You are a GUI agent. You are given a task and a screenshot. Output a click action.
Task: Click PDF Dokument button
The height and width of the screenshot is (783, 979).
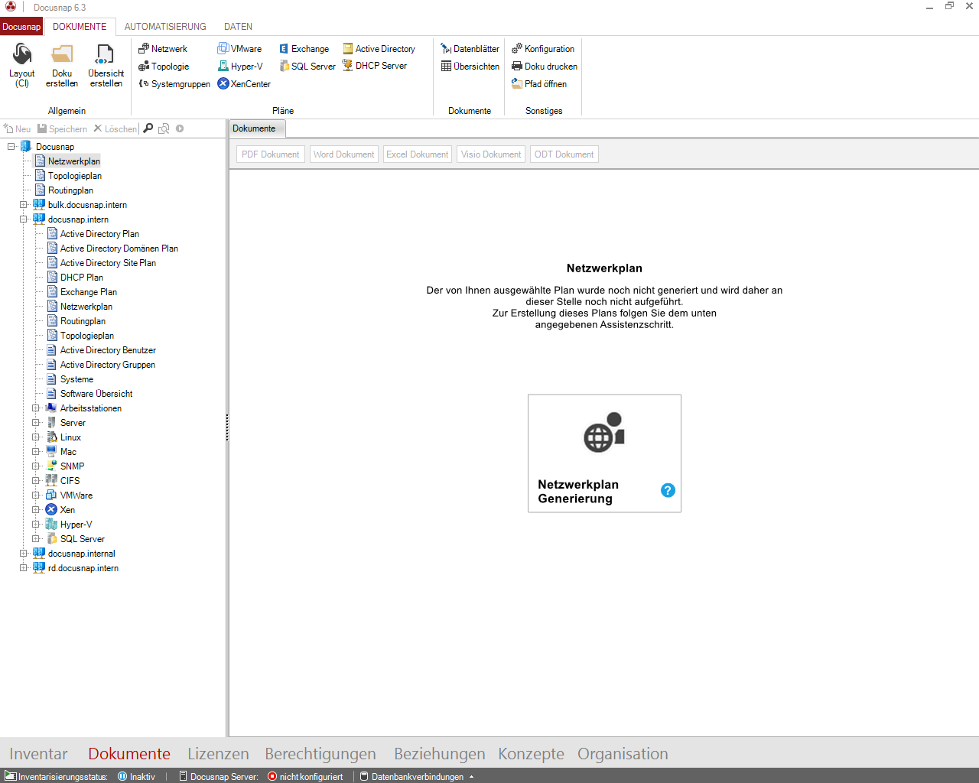pos(271,154)
